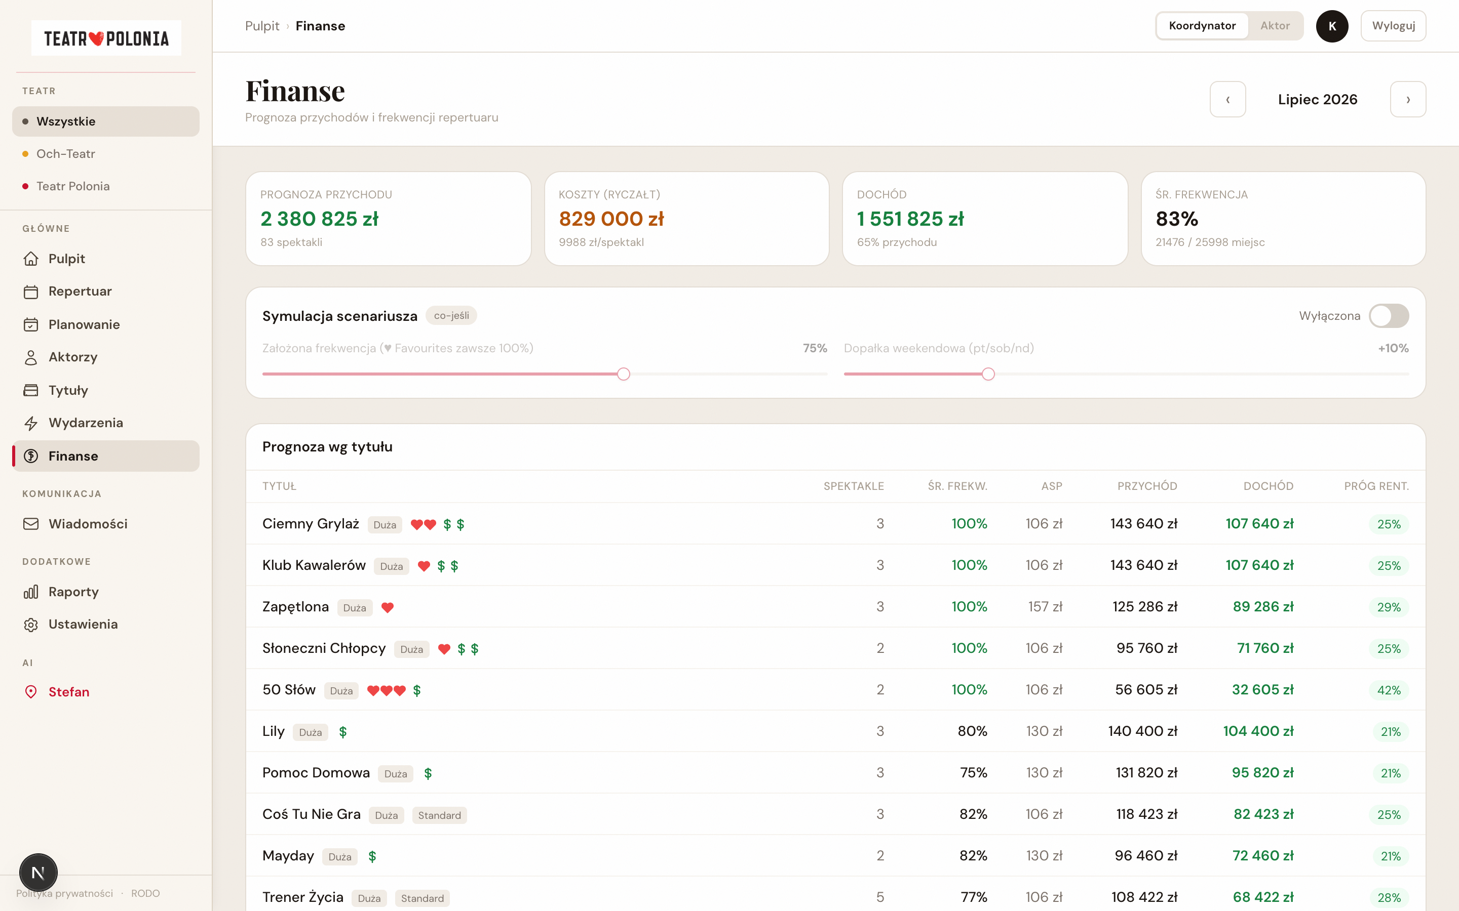1459x911 pixels.
Task: Enable the scenario simulation toggle
Action: [x=1389, y=316]
